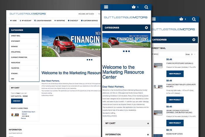Click the Direct Mail heading in the right mobile view
Screen dimensions: 205x137
(x=158, y=48)
